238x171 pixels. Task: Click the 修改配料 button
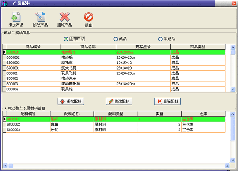(119, 101)
